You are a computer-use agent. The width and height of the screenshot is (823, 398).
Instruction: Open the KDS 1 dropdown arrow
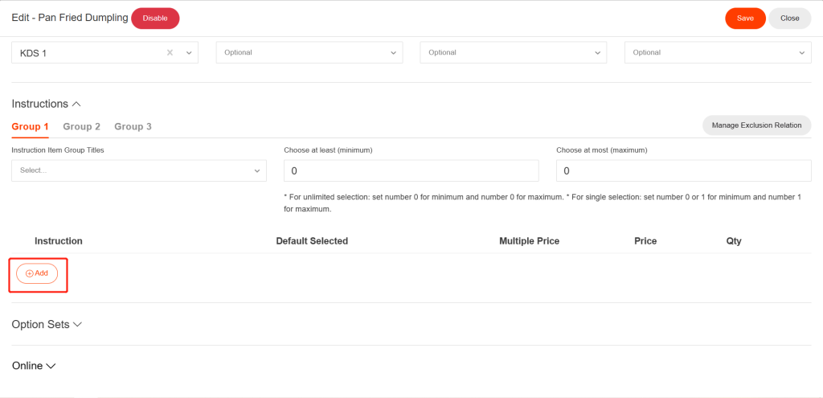click(189, 53)
